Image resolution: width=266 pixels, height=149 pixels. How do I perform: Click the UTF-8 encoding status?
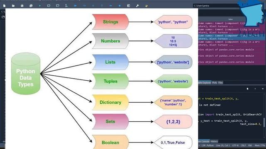click(235, 145)
